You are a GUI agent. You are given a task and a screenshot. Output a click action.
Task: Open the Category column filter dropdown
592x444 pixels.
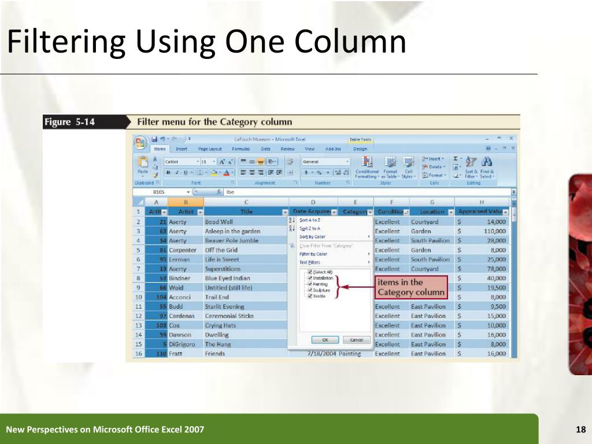tap(370, 212)
